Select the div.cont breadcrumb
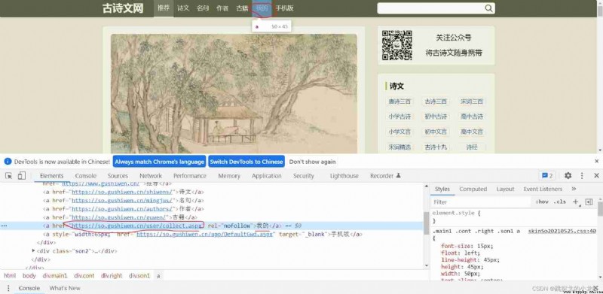This screenshot has width=603, height=294. point(84,275)
